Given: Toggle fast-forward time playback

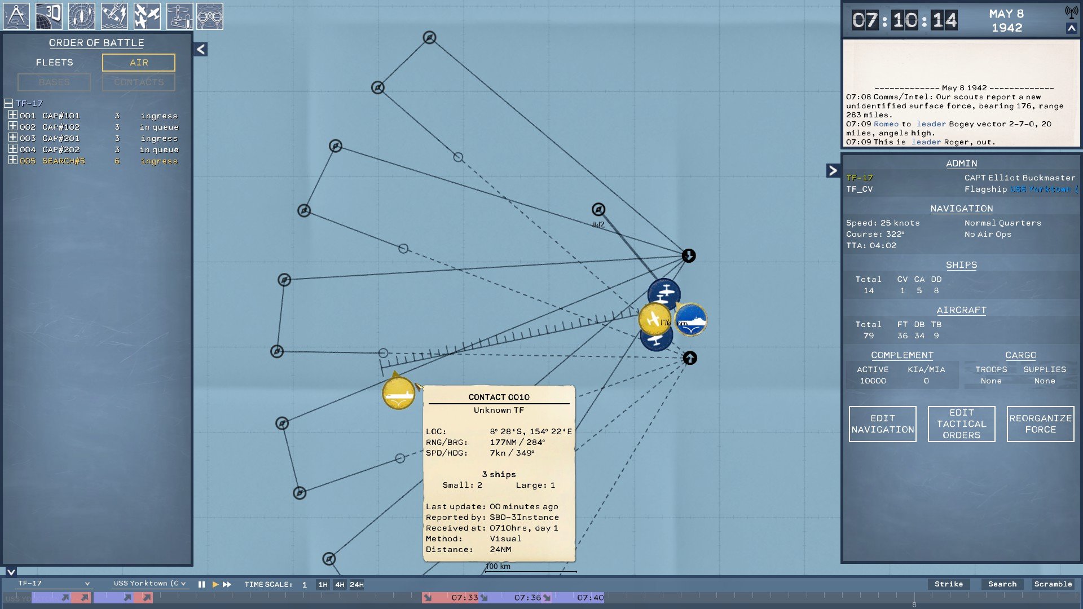Looking at the screenshot, I should pos(227,585).
